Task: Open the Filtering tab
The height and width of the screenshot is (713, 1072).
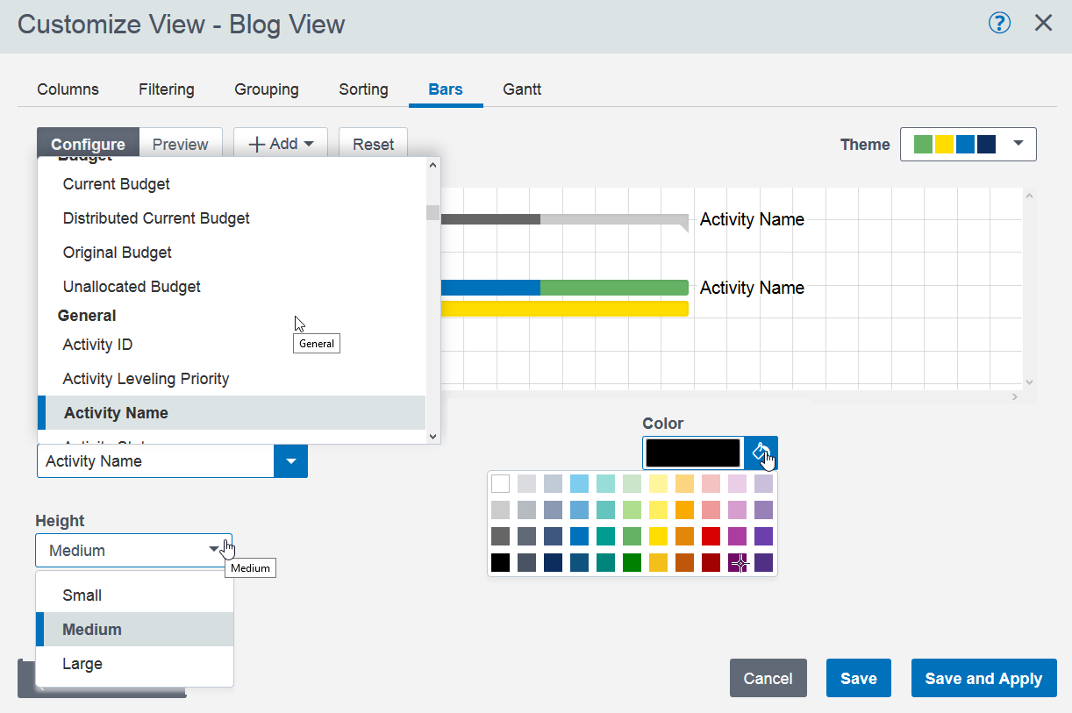Action: coord(167,89)
